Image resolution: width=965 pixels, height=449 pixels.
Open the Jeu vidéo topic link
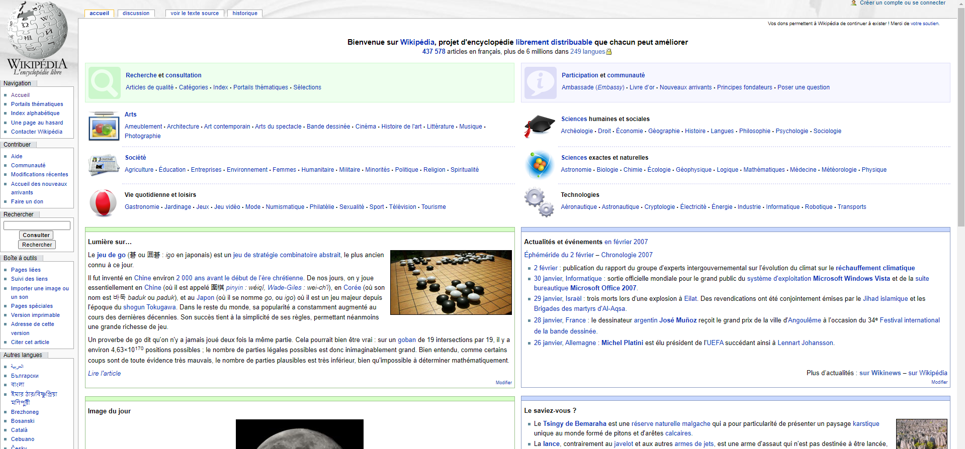pos(227,207)
